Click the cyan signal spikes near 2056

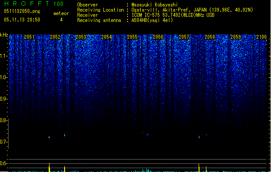tap(146, 170)
